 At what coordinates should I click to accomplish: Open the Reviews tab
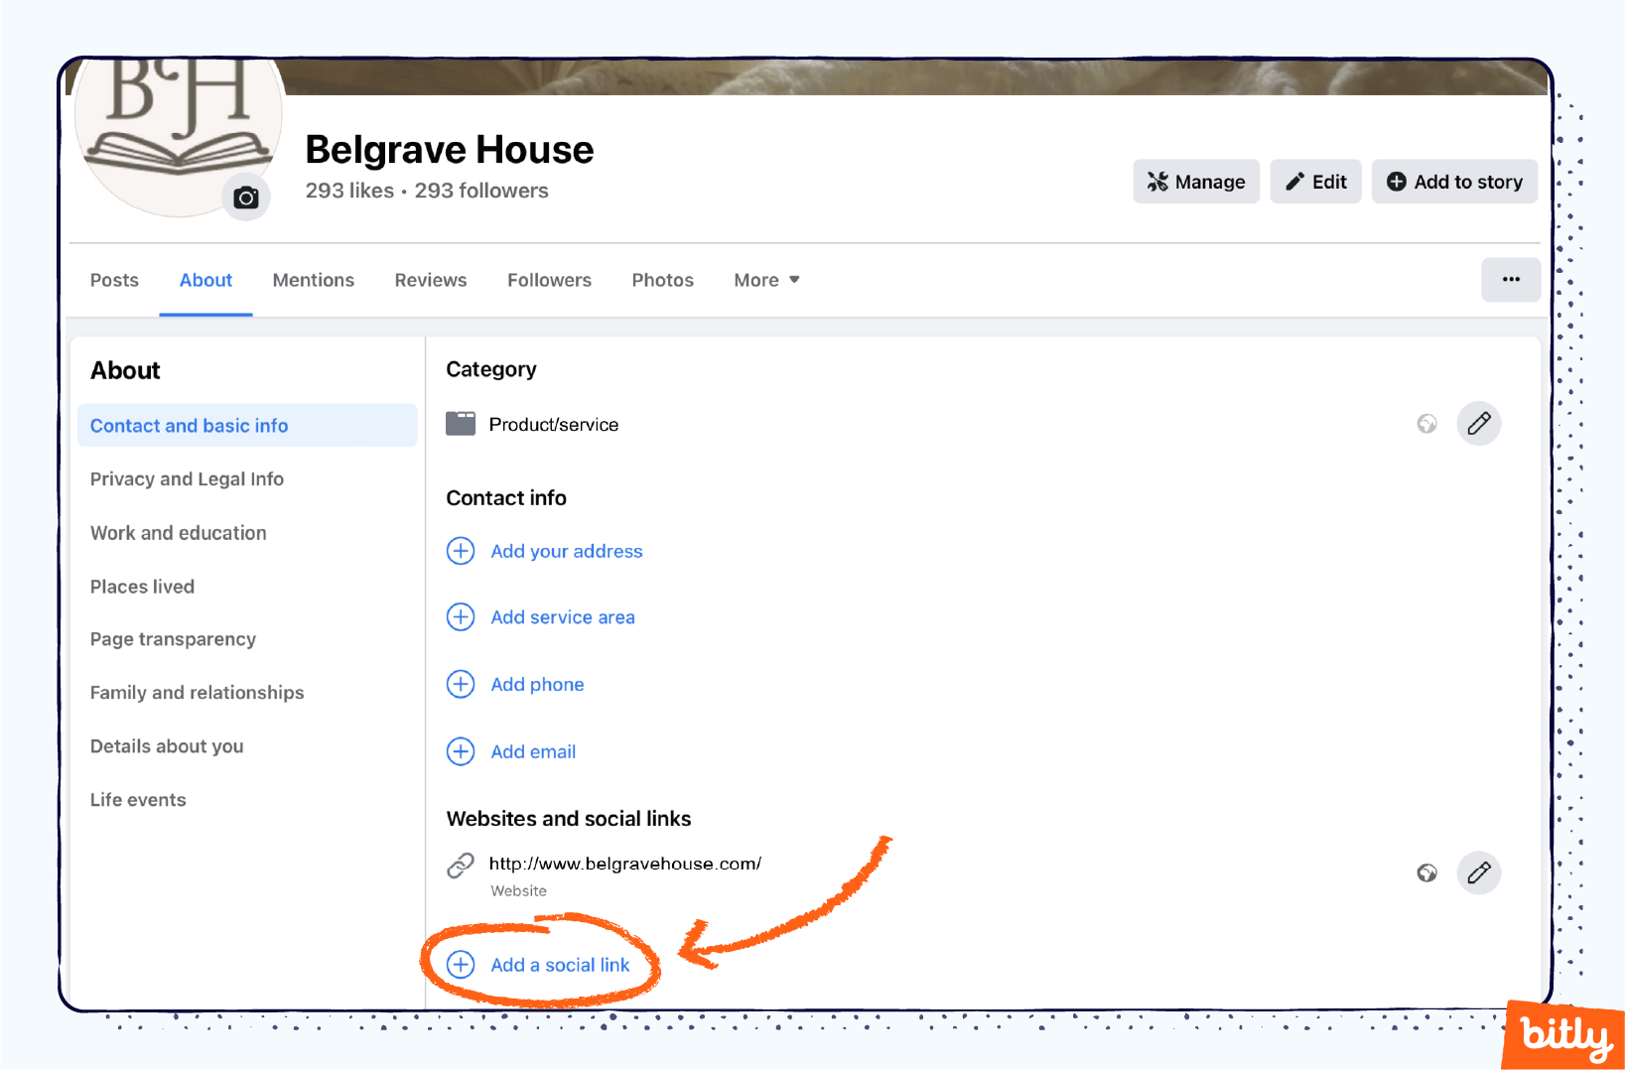click(430, 280)
